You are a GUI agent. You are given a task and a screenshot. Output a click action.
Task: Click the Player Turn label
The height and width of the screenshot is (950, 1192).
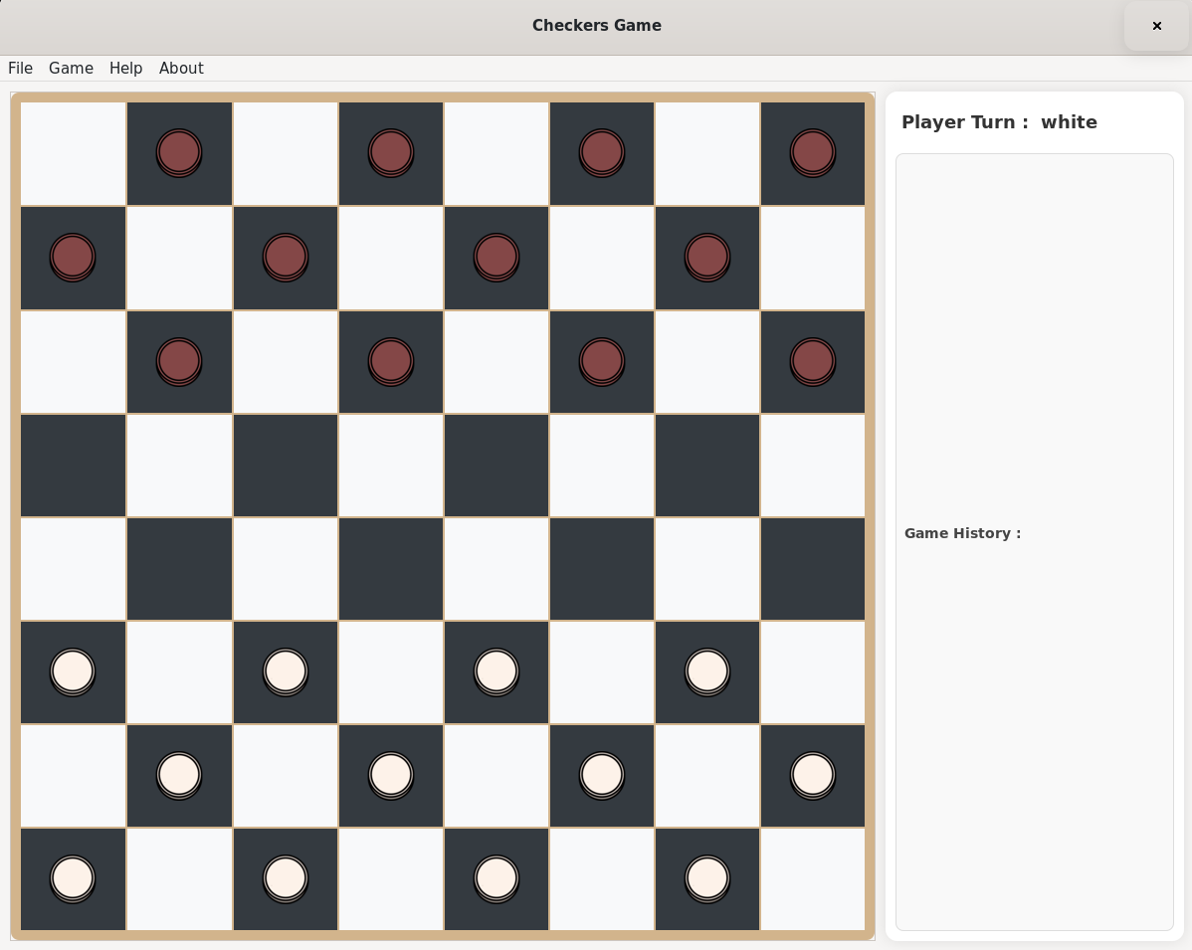pyautogui.click(x=999, y=122)
